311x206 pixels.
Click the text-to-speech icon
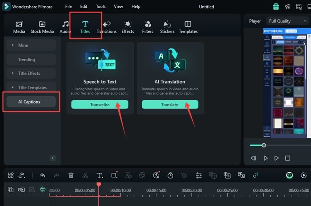coord(213,175)
